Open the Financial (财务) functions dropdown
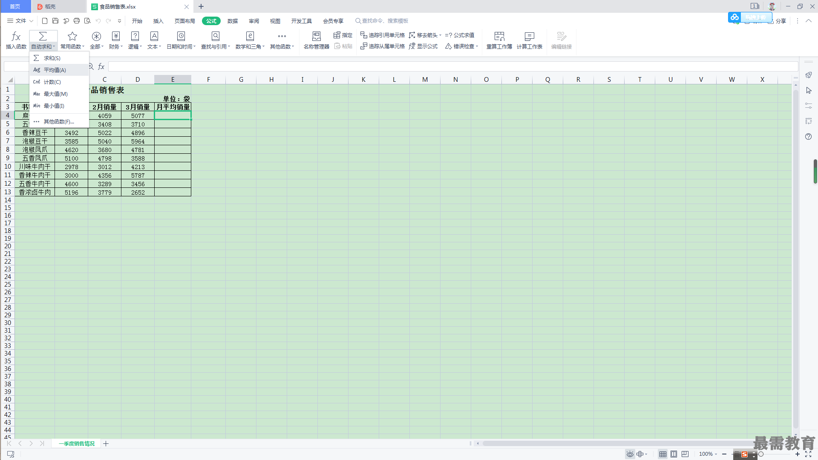This screenshot has height=460, width=818. 116,40
